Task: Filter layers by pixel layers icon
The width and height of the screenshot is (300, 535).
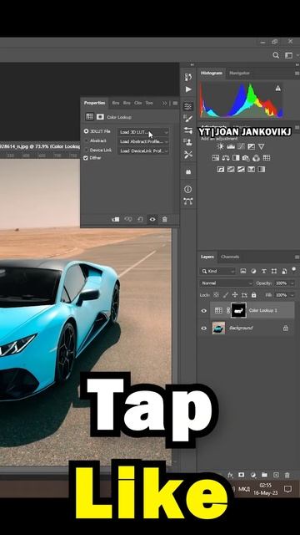Action: [x=242, y=271]
